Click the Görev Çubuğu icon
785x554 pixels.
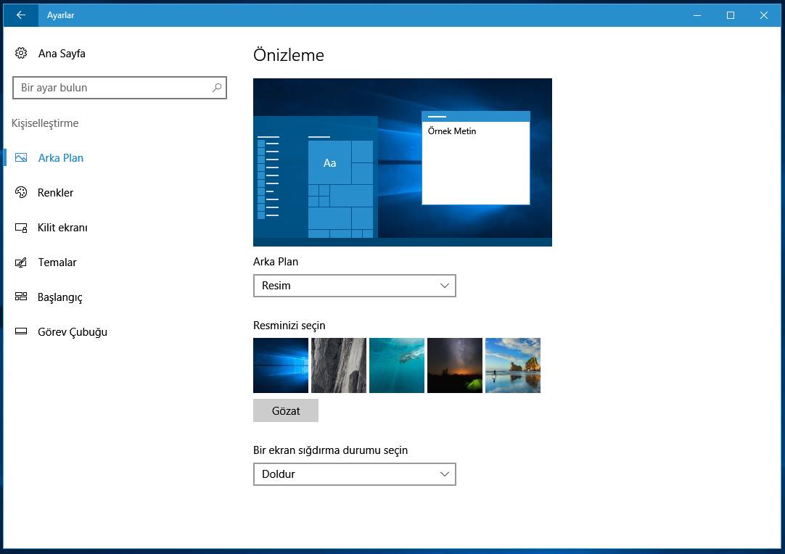point(21,332)
